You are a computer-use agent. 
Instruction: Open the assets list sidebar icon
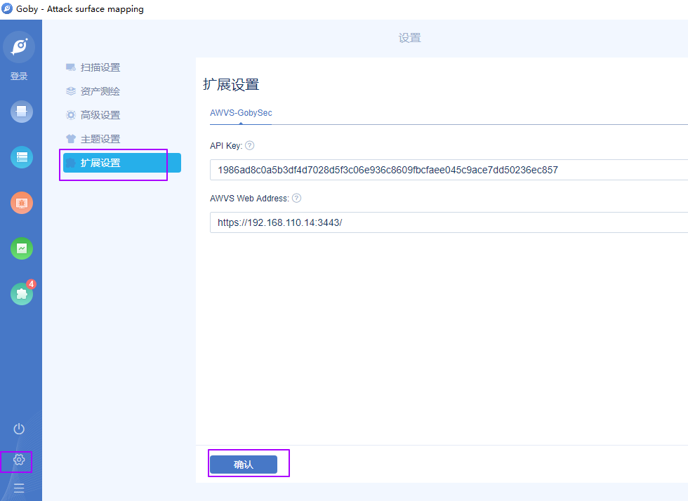[x=22, y=157]
